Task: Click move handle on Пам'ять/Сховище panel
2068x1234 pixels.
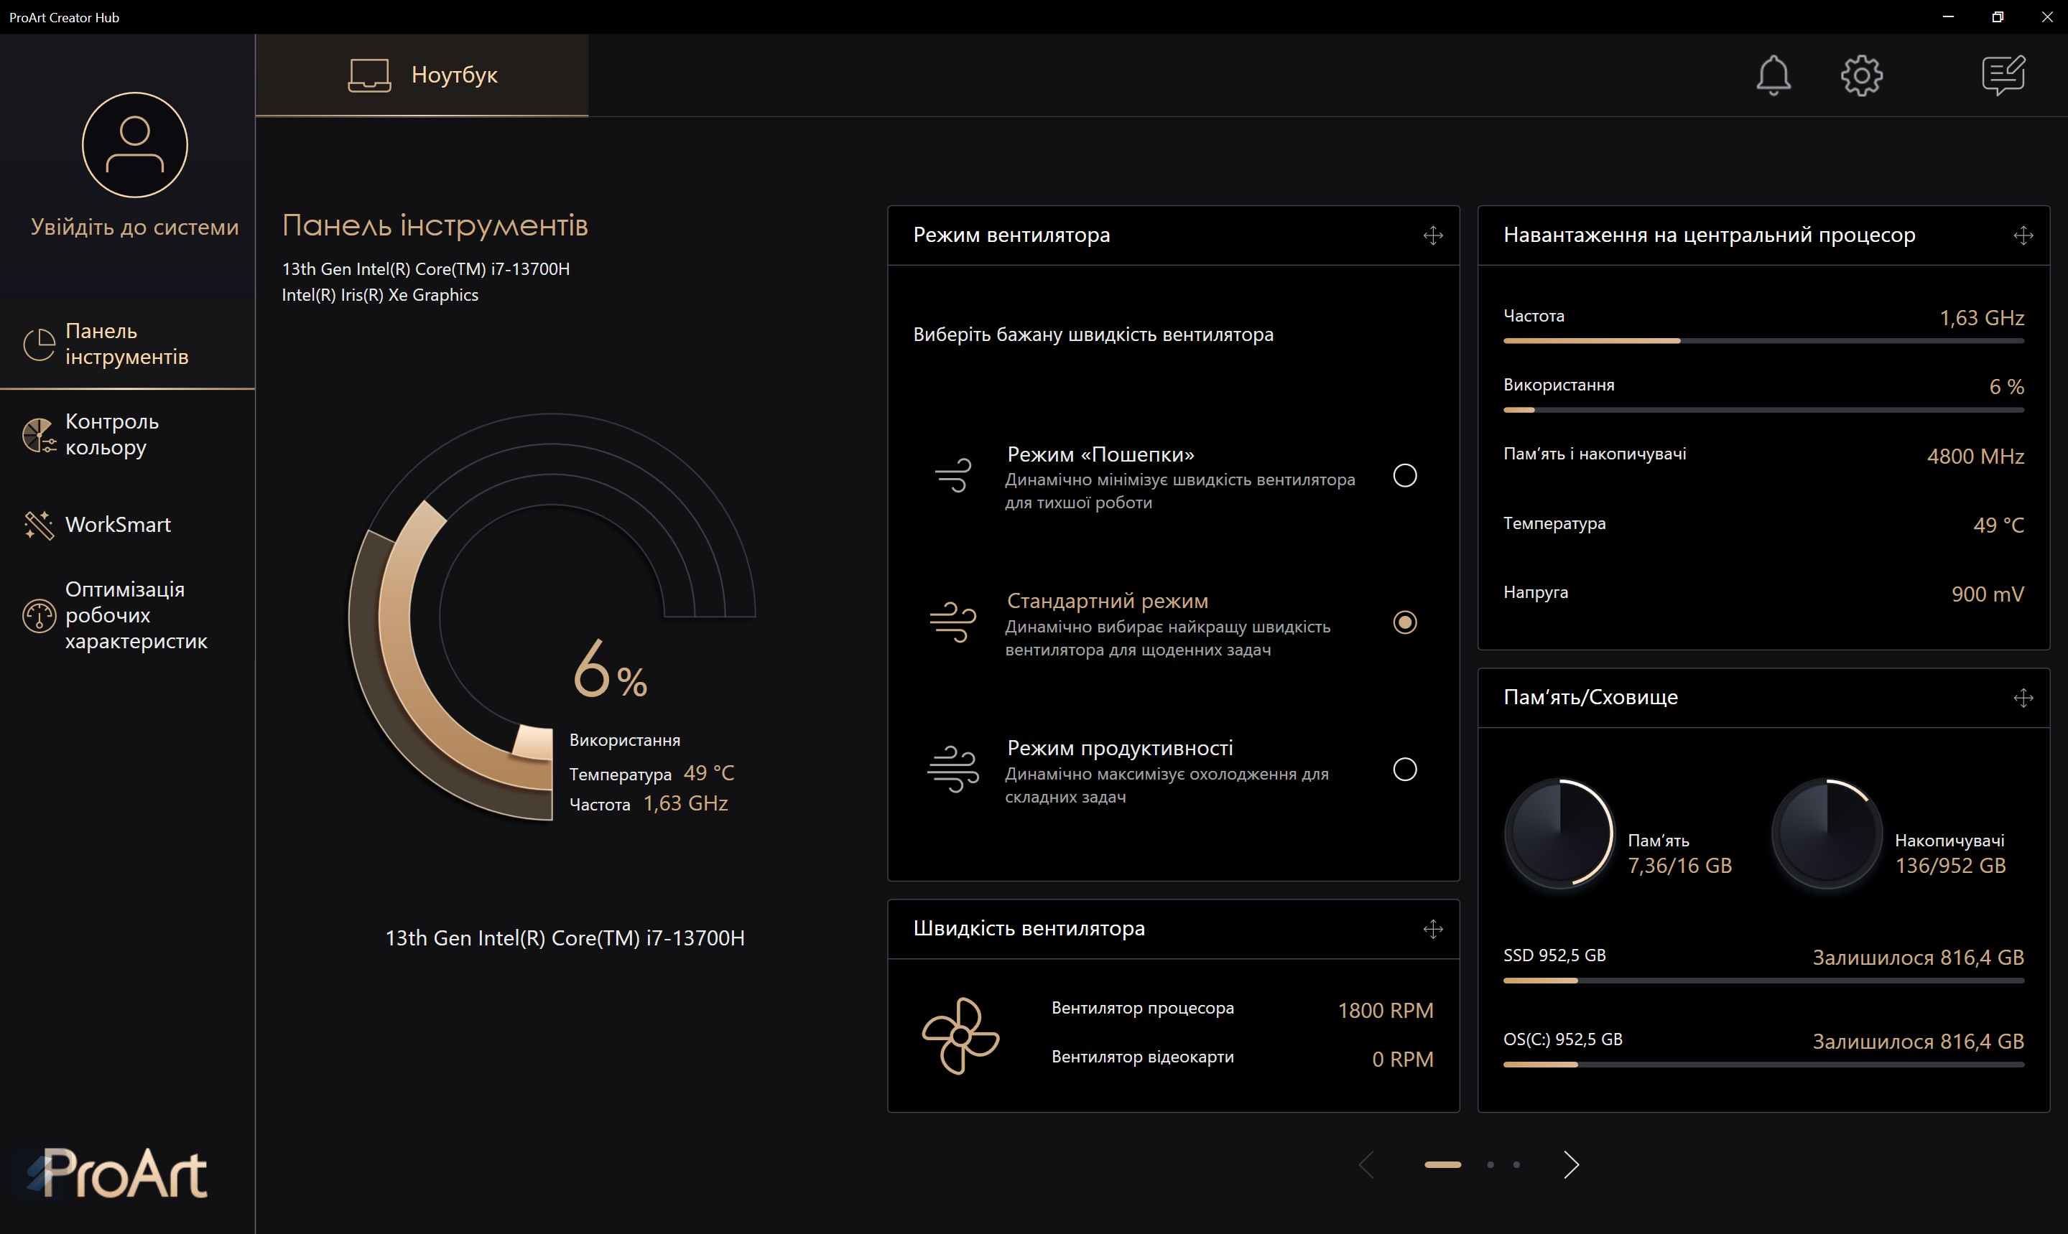Action: 2023,698
